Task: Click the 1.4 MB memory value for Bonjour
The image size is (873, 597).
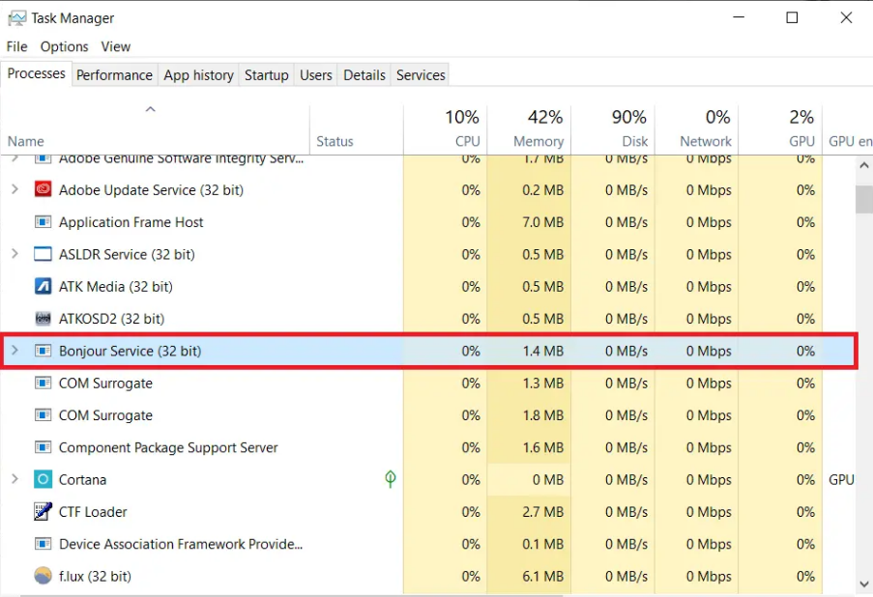Action: (542, 351)
